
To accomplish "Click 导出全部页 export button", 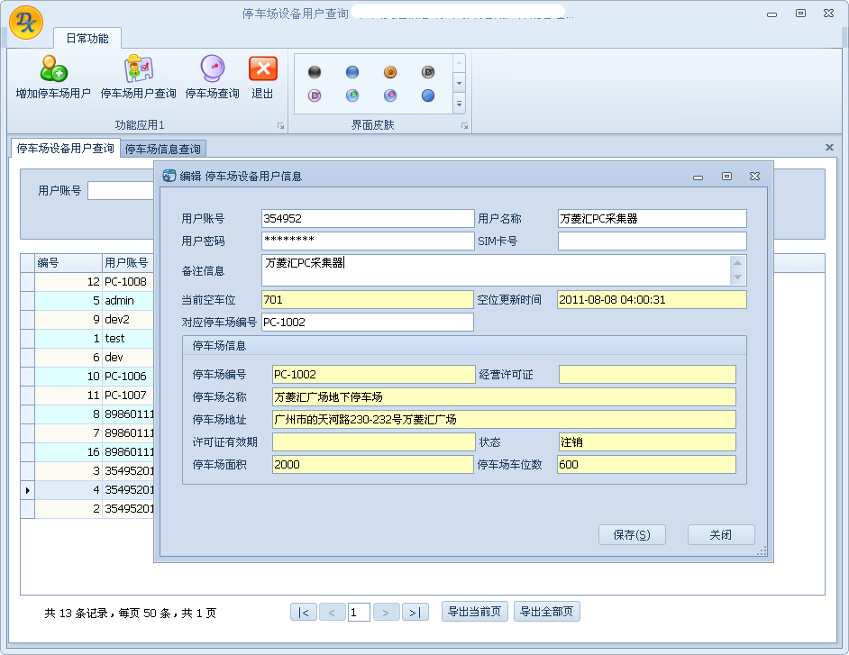I will [x=546, y=612].
